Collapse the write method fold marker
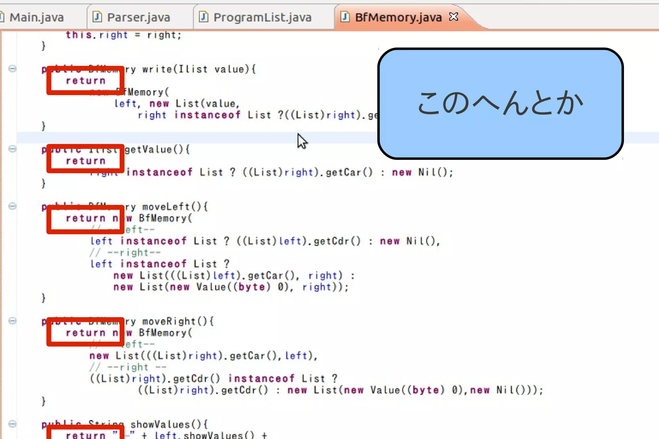The width and height of the screenshot is (659, 439). click(x=12, y=69)
